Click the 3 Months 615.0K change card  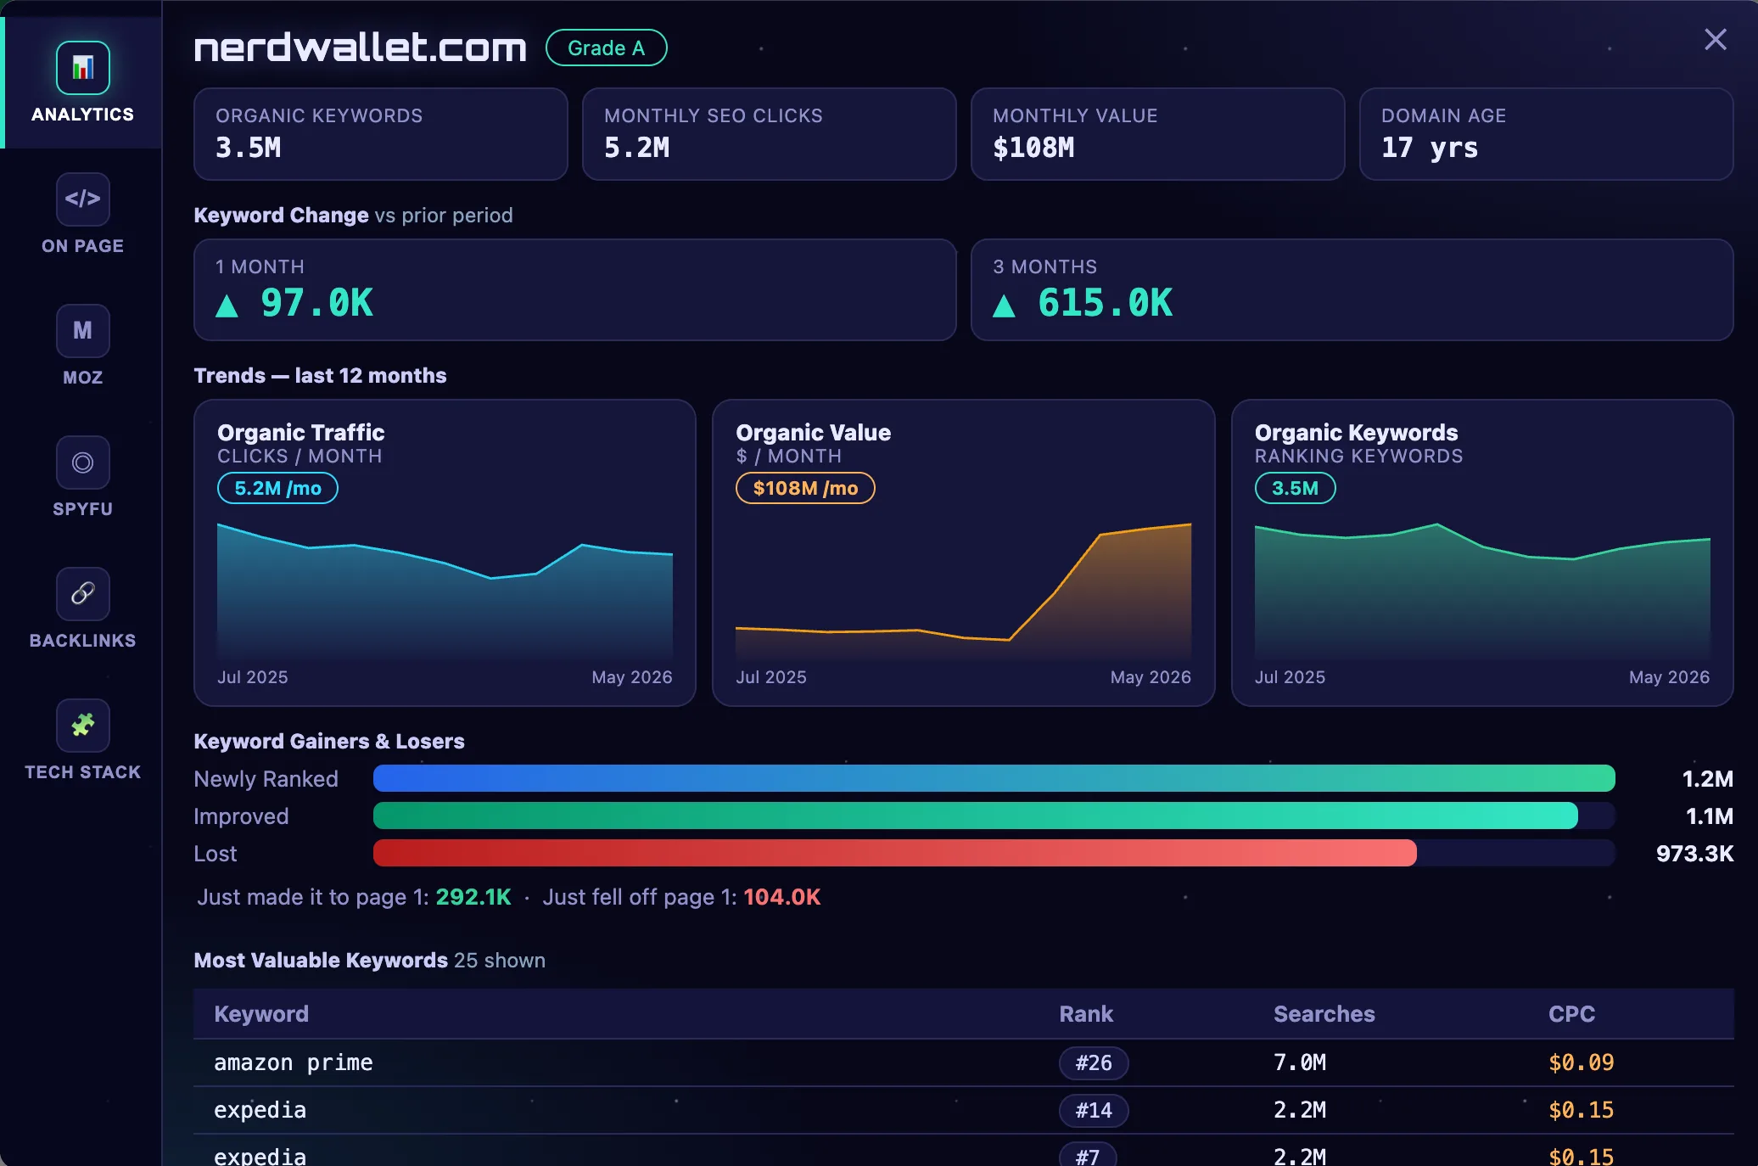[x=1352, y=289]
